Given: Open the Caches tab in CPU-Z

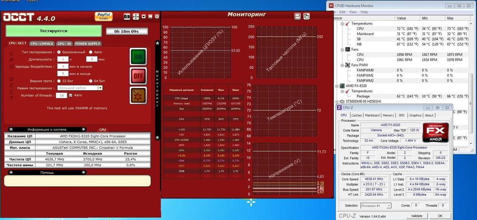Looking at the screenshot, I should [x=356, y=115].
